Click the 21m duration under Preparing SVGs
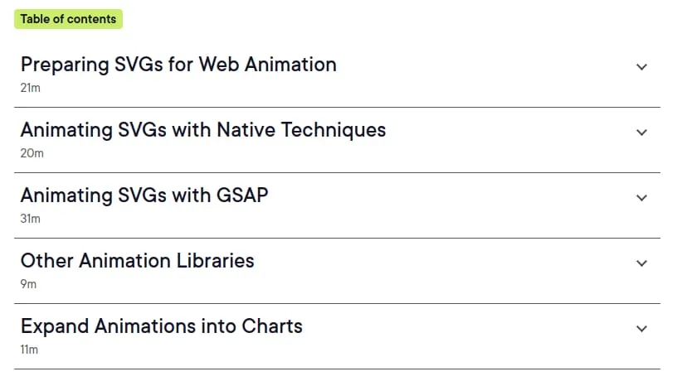The image size is (682, 386). click(x=31, y=88)
